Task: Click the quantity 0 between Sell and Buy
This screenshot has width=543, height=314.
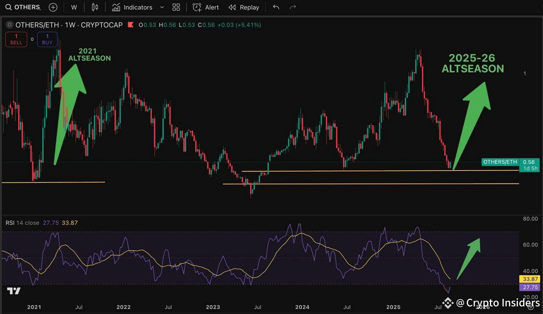Action: [32, 39]
